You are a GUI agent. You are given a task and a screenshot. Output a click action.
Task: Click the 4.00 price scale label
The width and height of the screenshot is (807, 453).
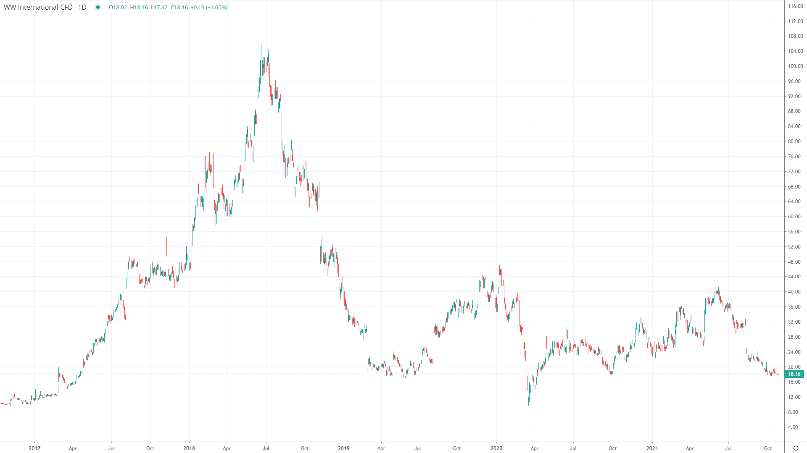pyautogui.click(x=793, y=427)
